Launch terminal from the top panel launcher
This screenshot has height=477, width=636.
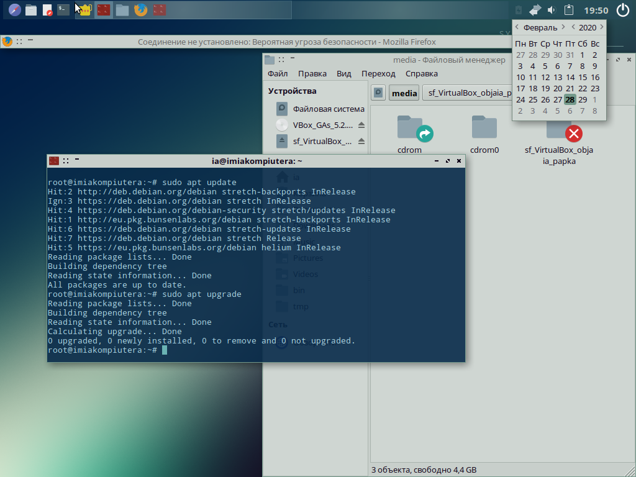point(63,10)
